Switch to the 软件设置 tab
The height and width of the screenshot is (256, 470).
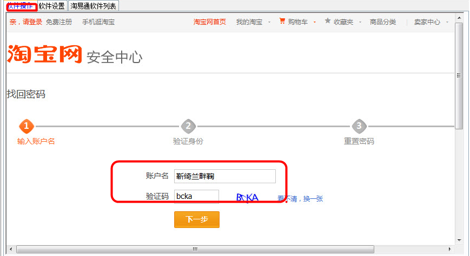point(51,6)
